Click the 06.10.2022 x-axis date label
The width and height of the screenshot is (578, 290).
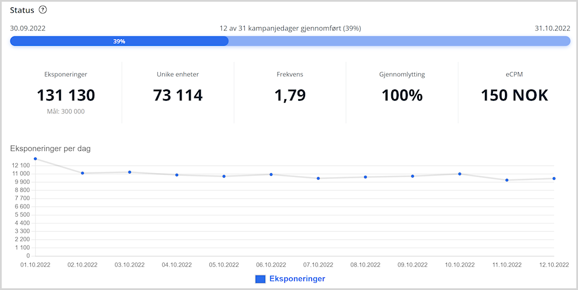click(x=271, y=265)
